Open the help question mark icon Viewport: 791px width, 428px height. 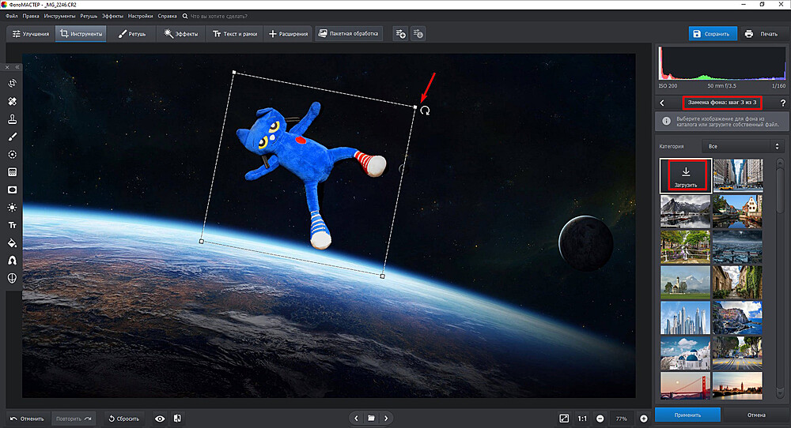pyautogui.click(x=782, y=103)
